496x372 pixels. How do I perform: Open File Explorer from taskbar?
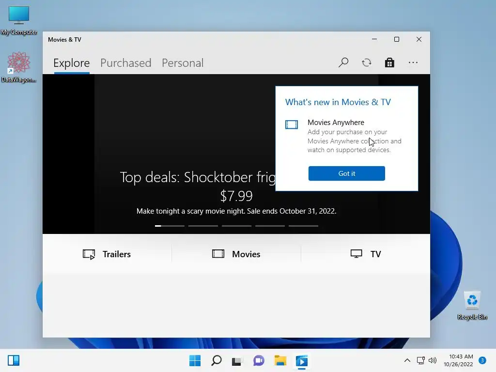[x=280, y=360]
